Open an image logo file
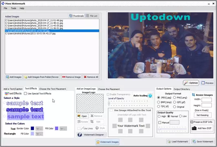 pyautogui.click(x=83, y=116)
